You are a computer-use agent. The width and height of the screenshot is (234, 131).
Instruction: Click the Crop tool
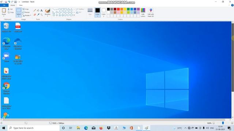click(26, 9)
